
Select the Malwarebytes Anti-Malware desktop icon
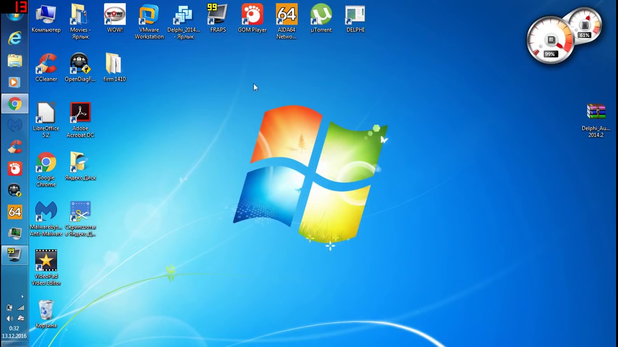coord(46,219)
